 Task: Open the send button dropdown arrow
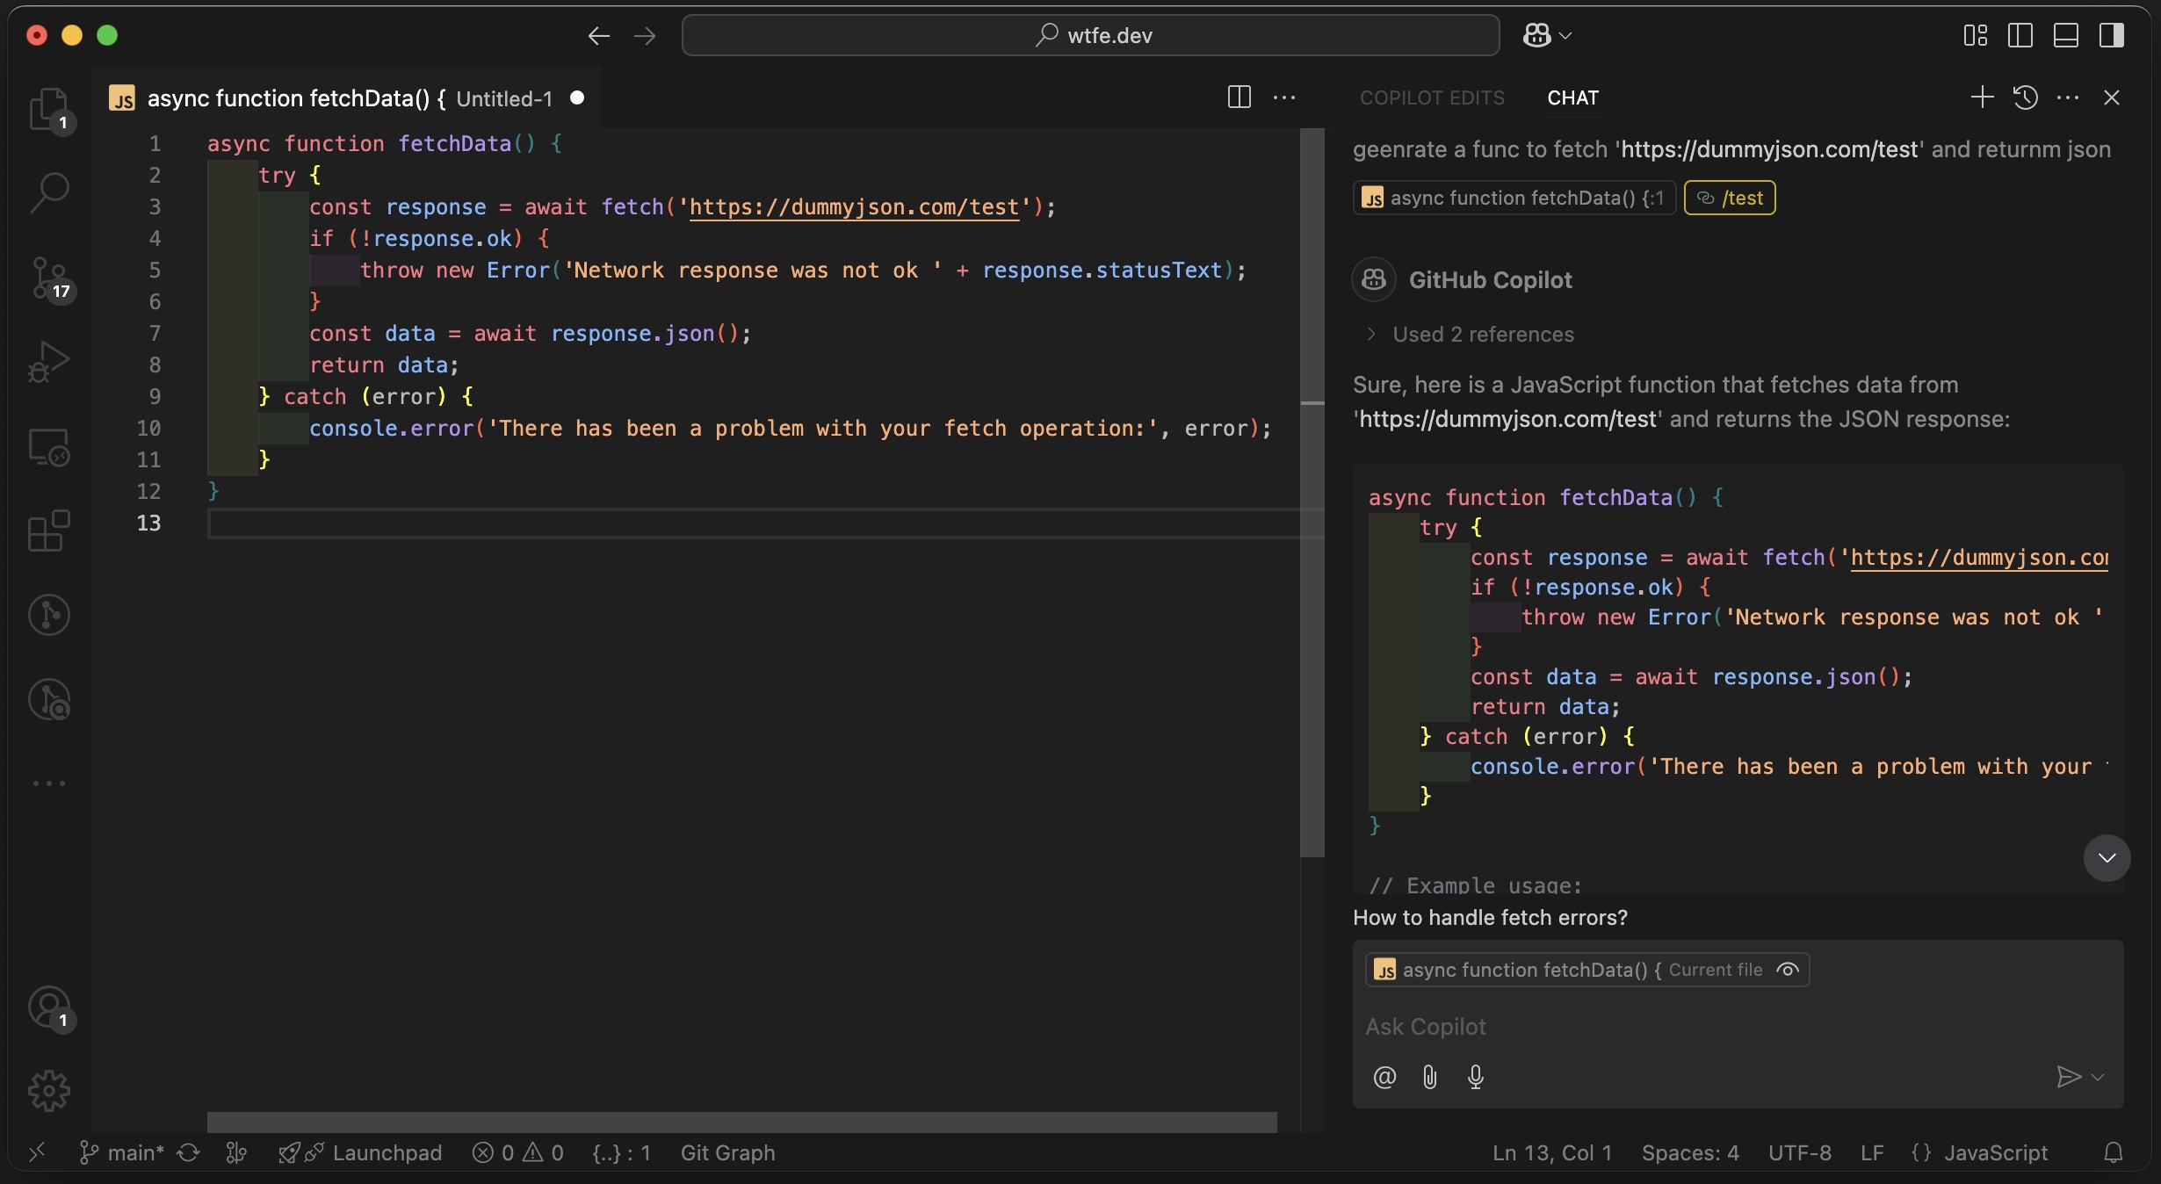point(2099,1077)
